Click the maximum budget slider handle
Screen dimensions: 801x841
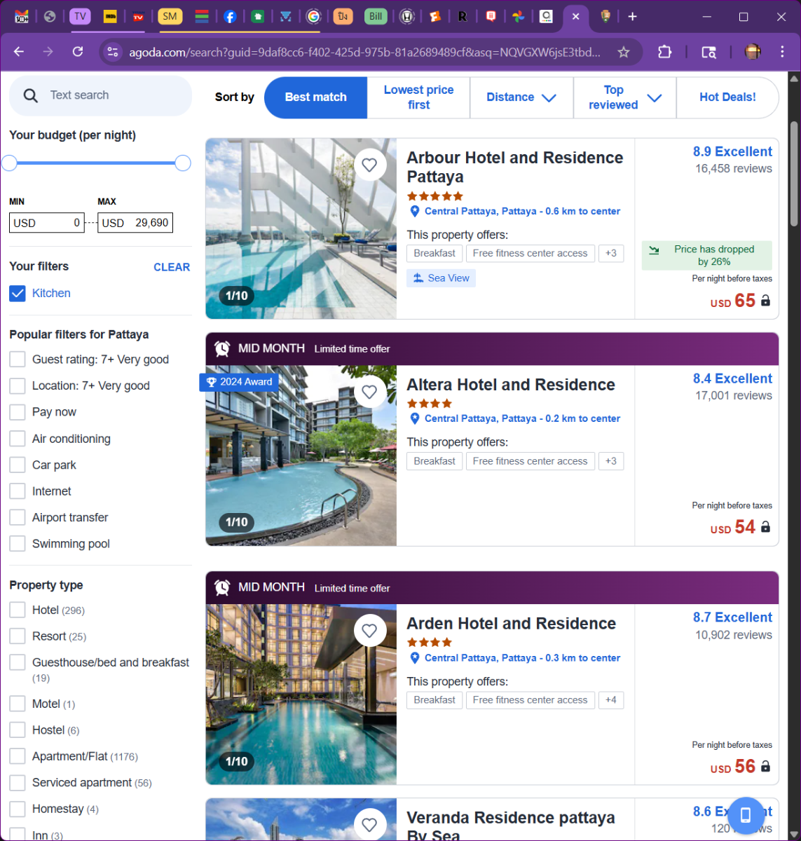pyautogui.click(x=183, y=163)
